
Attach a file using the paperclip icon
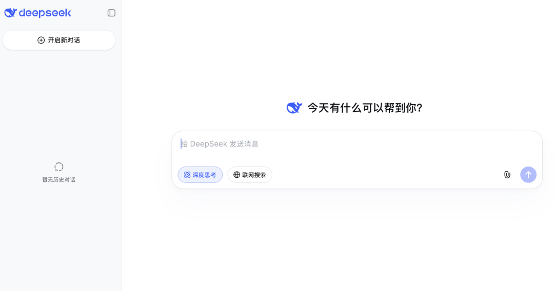pyautogui.click(x=507, y=175)
